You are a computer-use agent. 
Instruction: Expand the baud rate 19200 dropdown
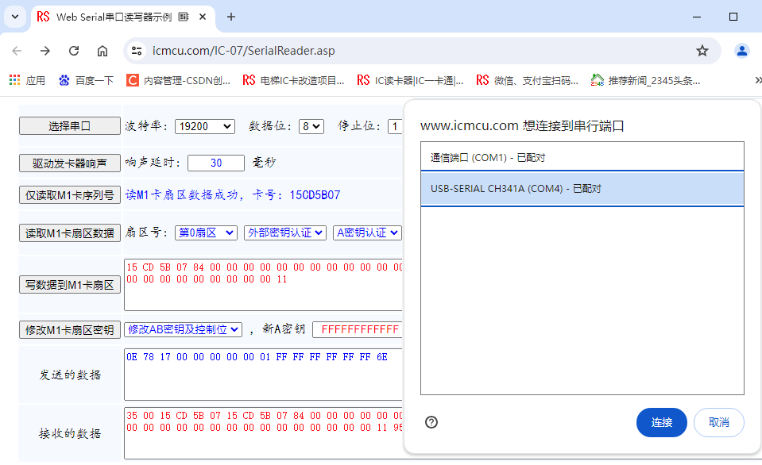(x=205, y=126)
